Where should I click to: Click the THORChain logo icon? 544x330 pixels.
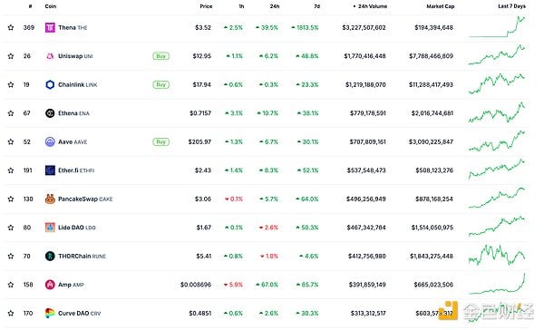[x=50, y=256]
